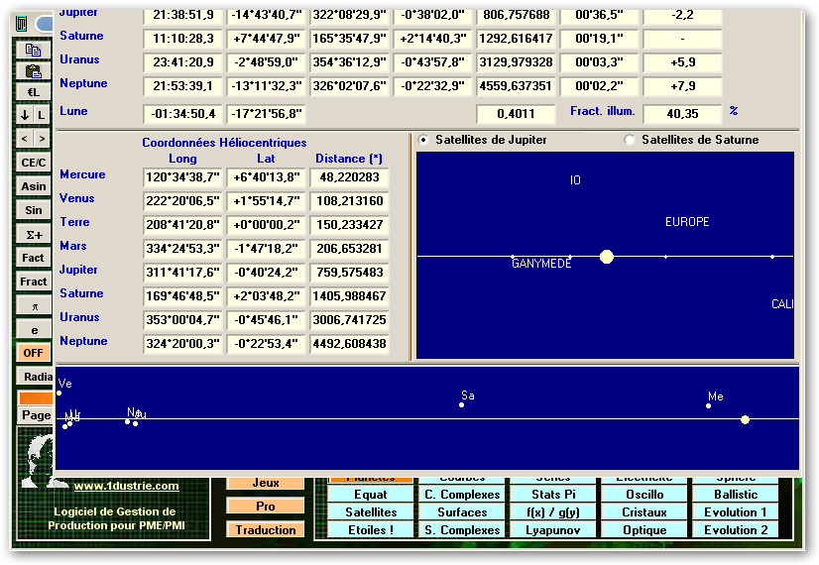The image size is (819, 565).
Task: Open the Satellites module
Action: (371, 512)
